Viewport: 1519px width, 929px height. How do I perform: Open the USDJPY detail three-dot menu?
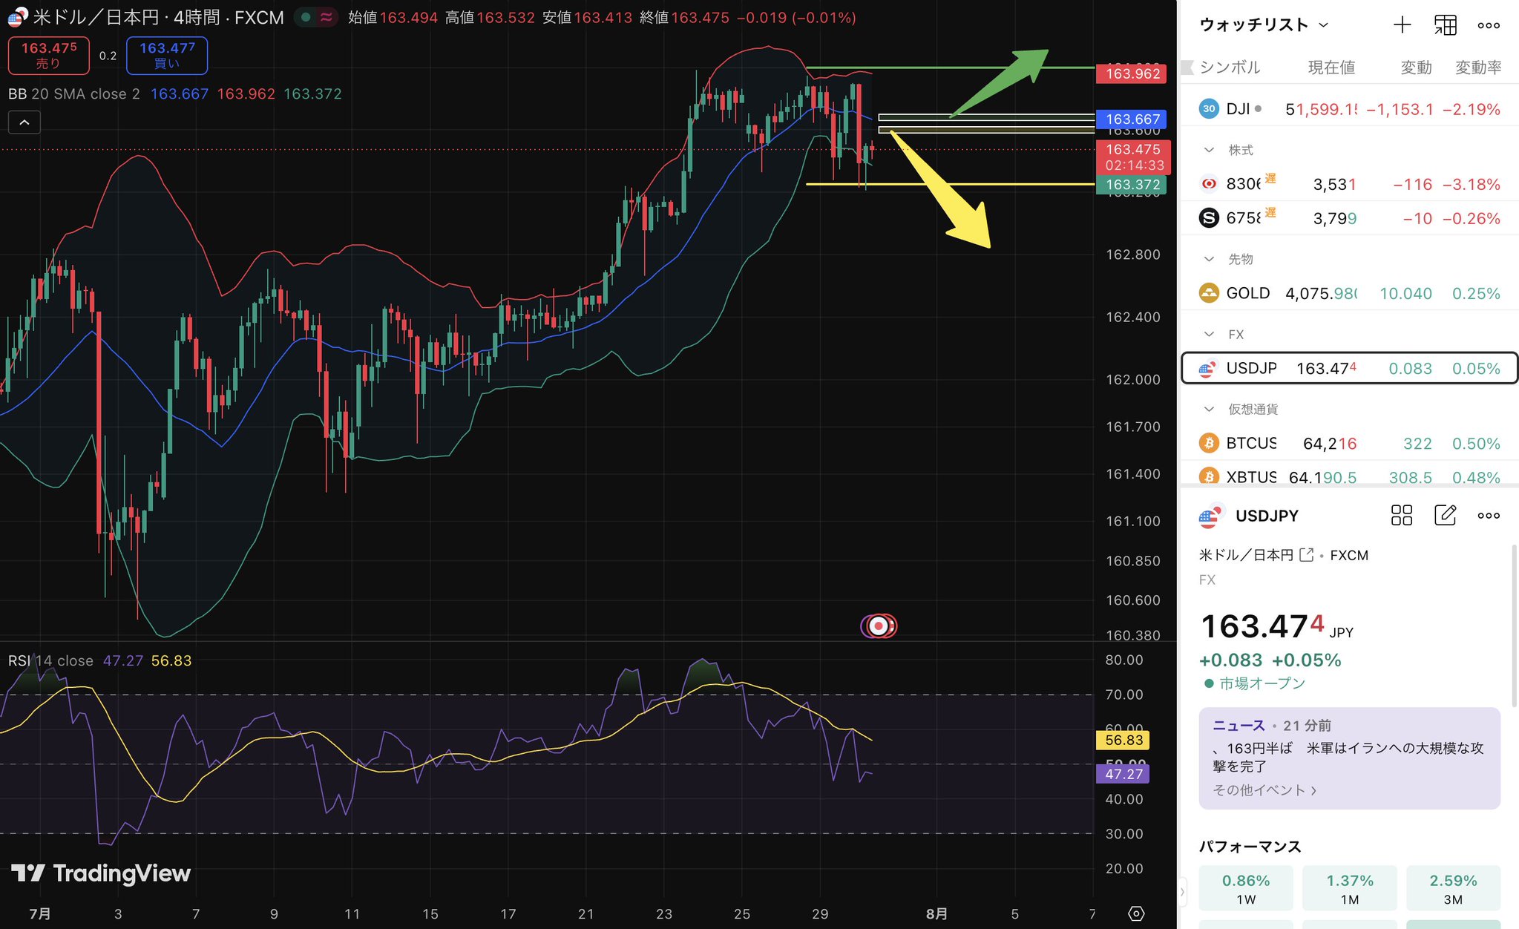(1489, 515)
